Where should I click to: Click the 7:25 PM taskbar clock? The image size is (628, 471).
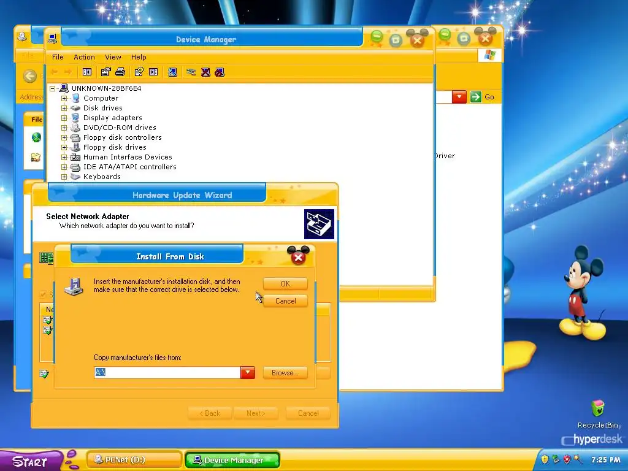point(605,460)
